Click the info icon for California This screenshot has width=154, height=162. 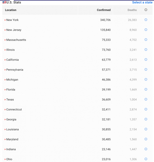146,59
